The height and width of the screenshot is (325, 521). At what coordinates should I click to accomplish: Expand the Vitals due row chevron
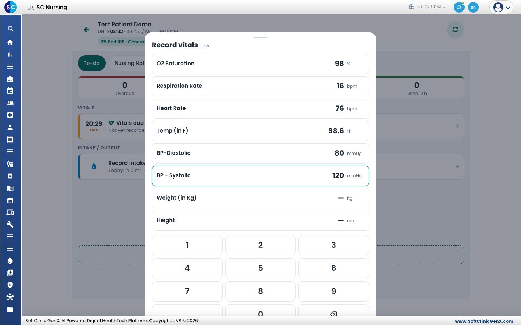tap(457, 126)
